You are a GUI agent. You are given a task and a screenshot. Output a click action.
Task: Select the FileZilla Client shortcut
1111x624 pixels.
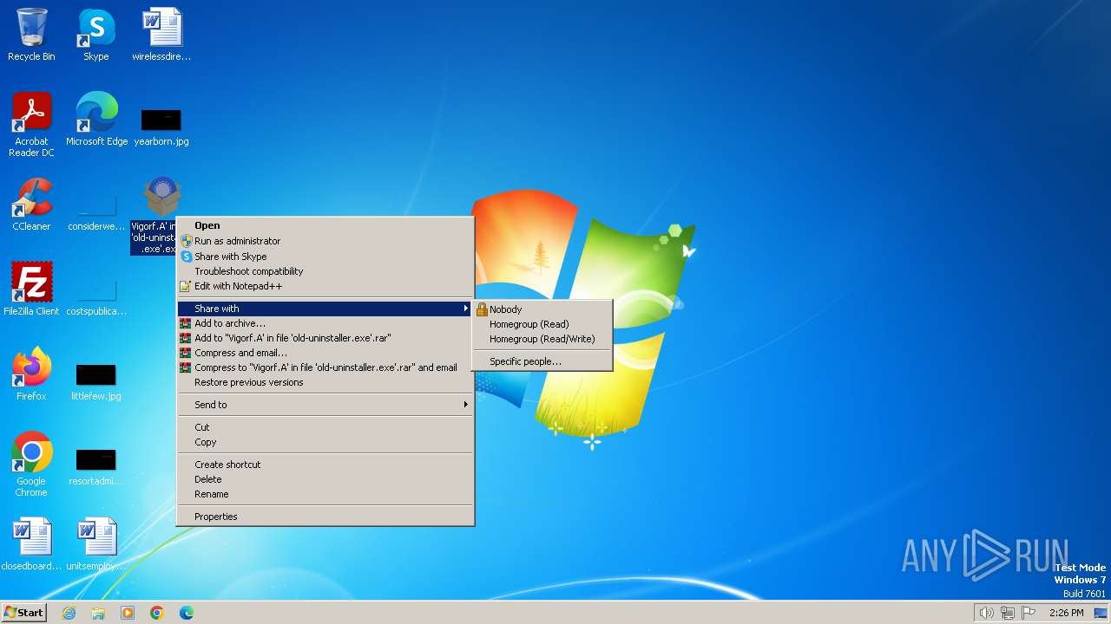point(31,289)
